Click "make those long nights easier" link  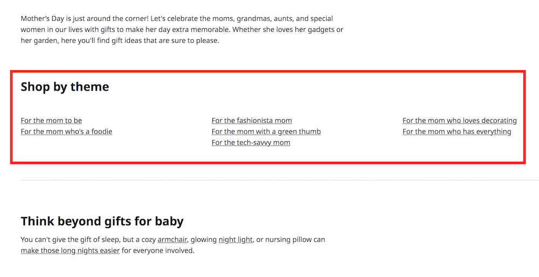tap(70, 251)
